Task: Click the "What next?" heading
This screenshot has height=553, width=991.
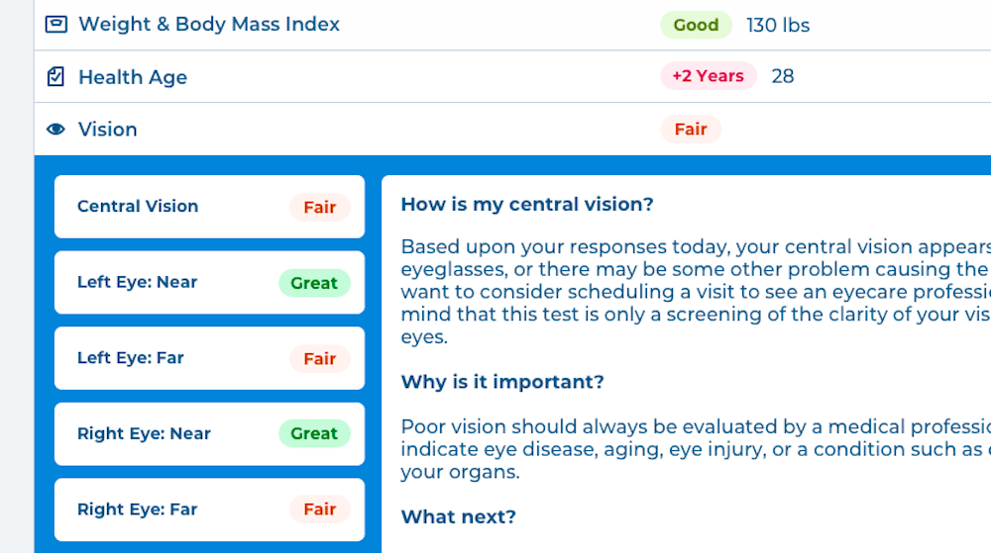Action: 458,517
